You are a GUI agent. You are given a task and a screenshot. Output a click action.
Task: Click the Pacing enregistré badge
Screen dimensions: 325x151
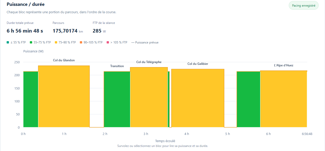[x=304, y=5]
